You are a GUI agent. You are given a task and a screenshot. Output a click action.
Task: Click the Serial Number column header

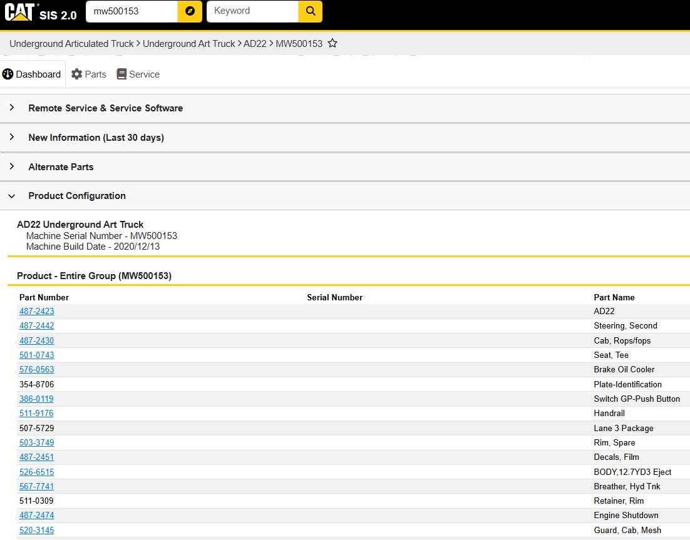coord(335,297)
